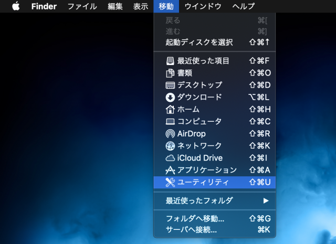Image resolution: width=336 pixels, height=244 pixels.
Task: Open the ファイル menu
Action: [x=82, y=6]
